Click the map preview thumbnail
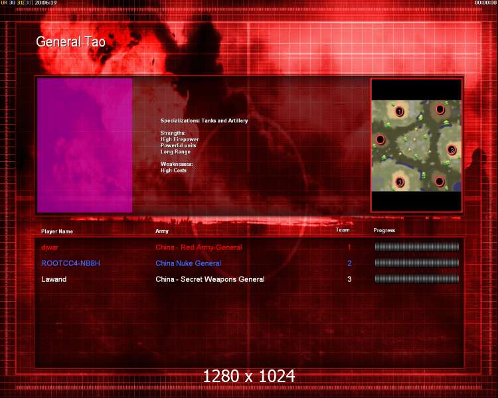Viewport: 498px width, 398px height. pos(416,146)
